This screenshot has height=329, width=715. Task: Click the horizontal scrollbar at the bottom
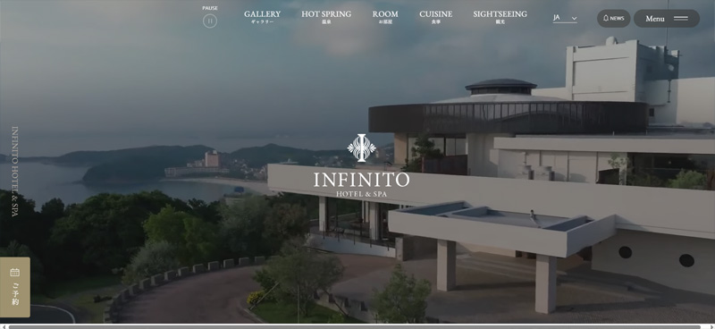tap(357, 326)
